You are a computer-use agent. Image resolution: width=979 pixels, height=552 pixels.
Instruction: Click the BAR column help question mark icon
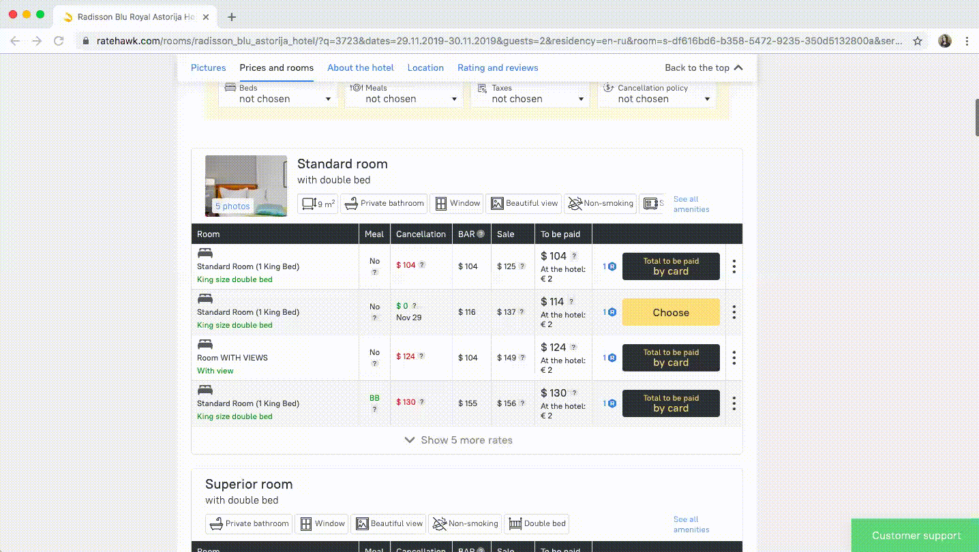tap(481, 234)
